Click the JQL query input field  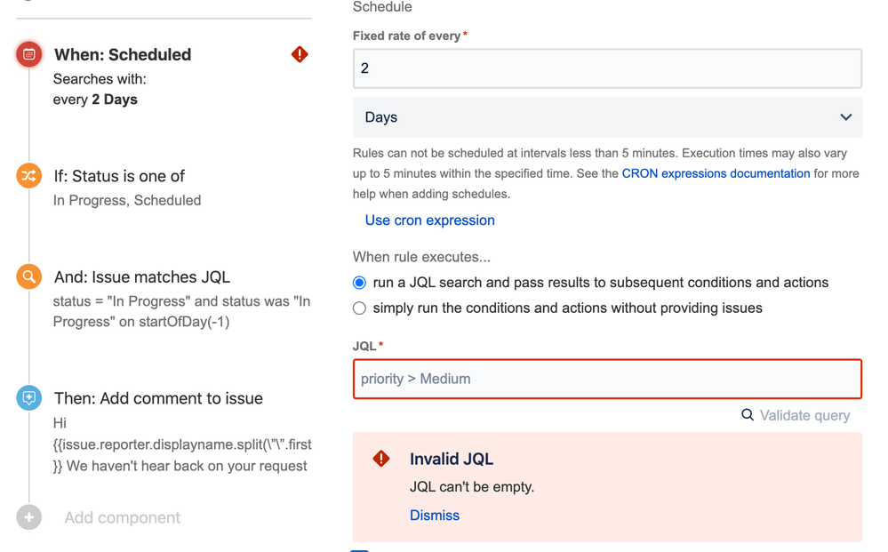pyautogui.click(x=607, y=379)
